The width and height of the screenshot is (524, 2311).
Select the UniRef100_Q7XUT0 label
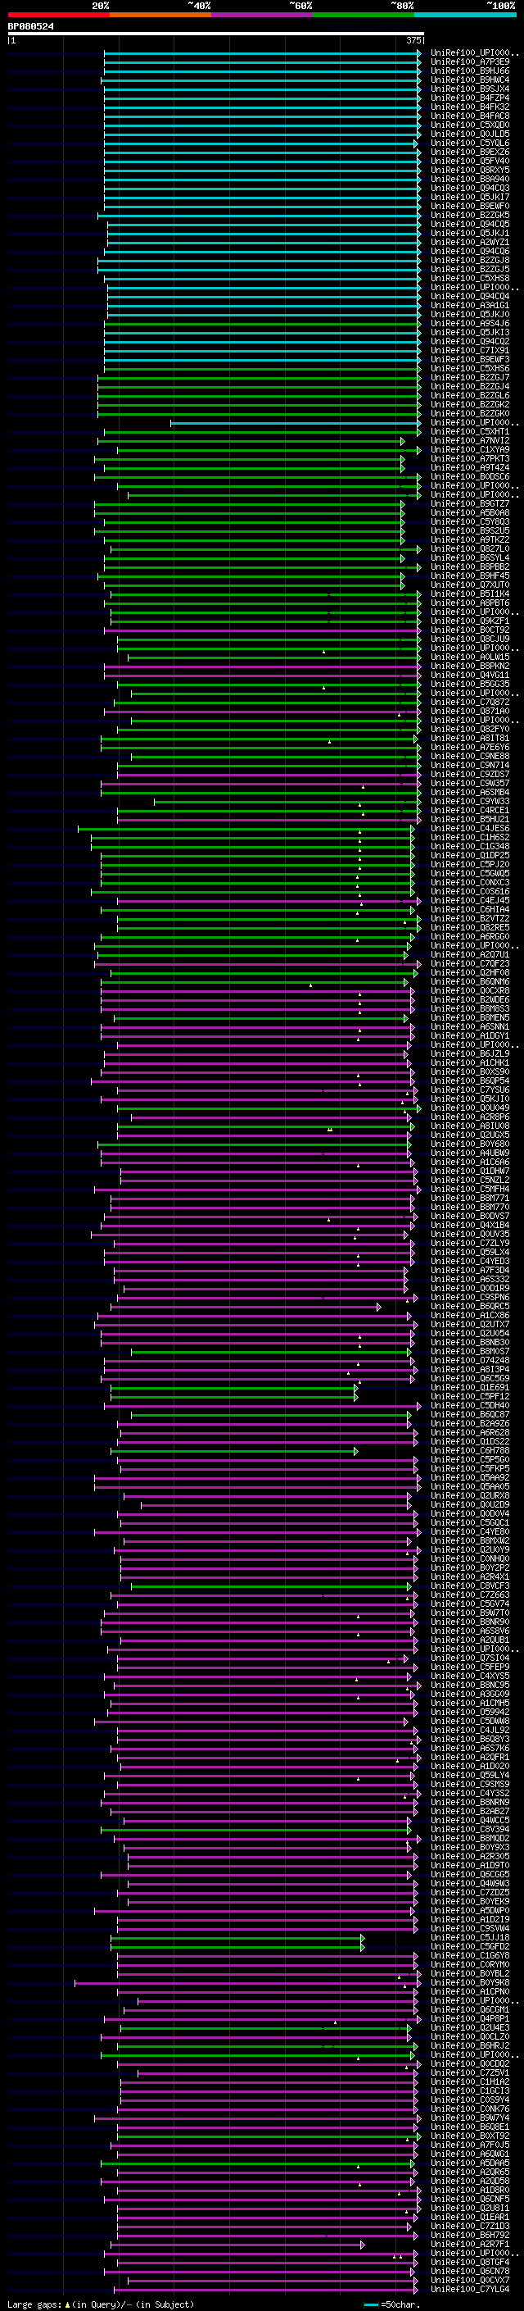pyautogui.click(x=470, y=584)
